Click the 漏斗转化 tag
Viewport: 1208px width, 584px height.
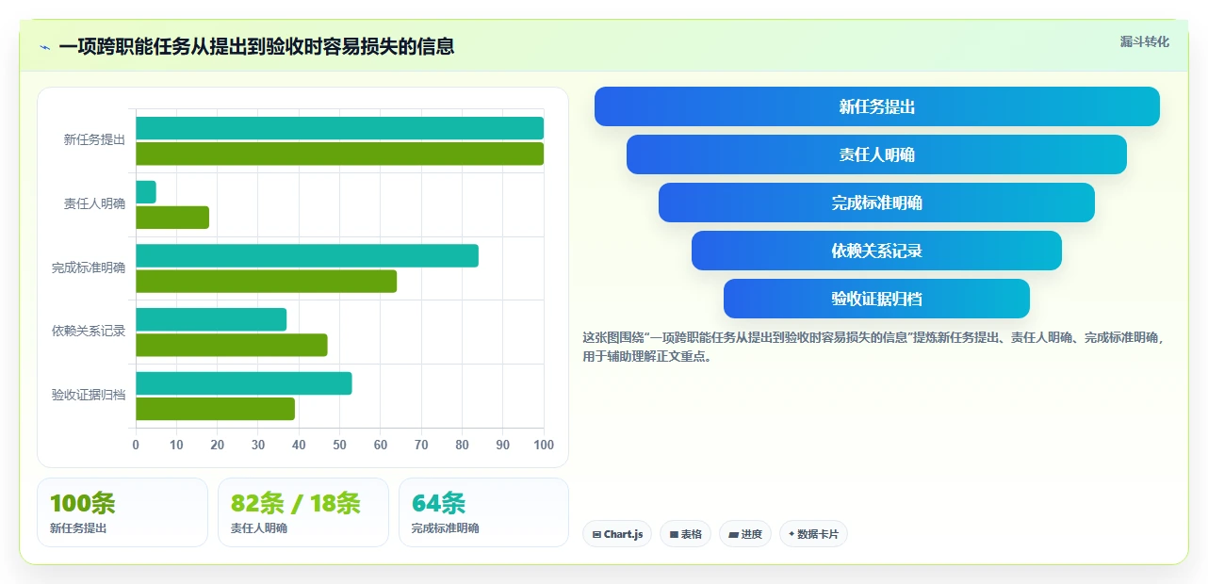click(1145, 41)
